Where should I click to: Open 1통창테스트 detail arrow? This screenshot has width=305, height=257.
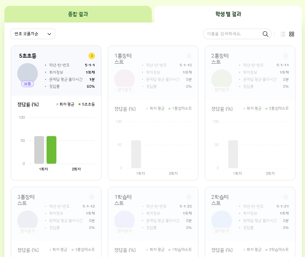(189, 56)
